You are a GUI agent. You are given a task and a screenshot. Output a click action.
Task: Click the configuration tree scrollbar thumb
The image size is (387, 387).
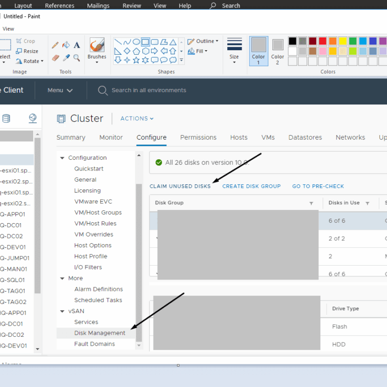click(x=139, y=263)
